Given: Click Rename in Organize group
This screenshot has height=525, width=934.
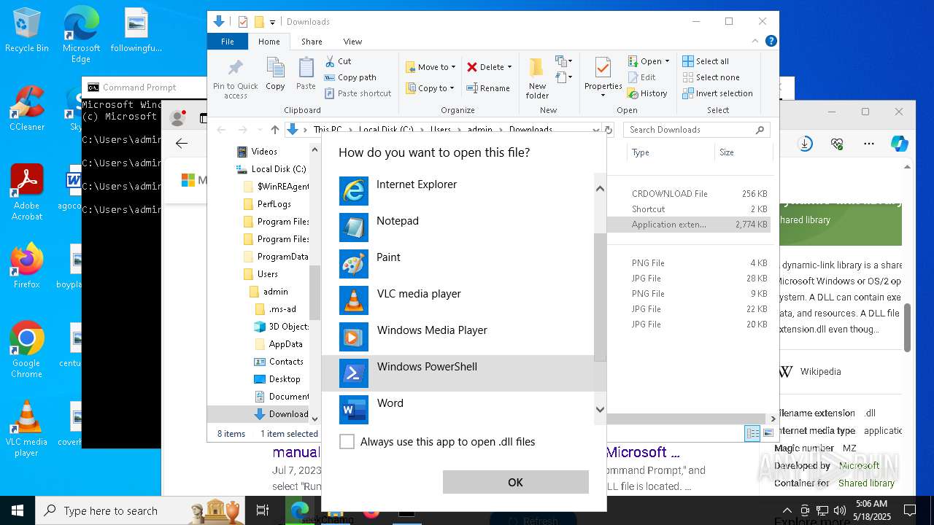Looking at the screenshot, I should click(x=488, y=88).
